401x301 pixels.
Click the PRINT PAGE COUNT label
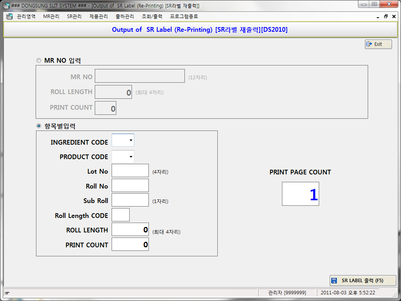(x=300, y=172)
